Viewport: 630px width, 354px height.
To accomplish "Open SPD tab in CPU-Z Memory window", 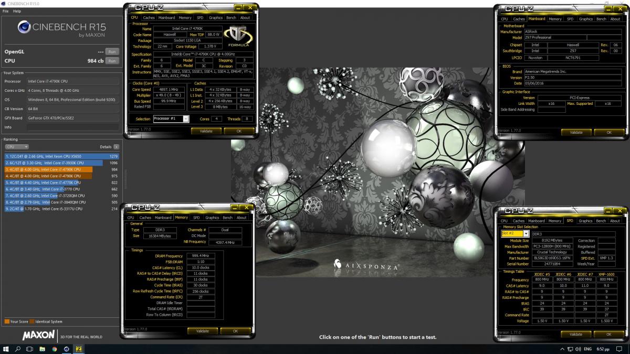I will [x=196, y=218].
